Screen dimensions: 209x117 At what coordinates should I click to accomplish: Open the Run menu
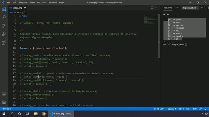[x=44, y=3]
